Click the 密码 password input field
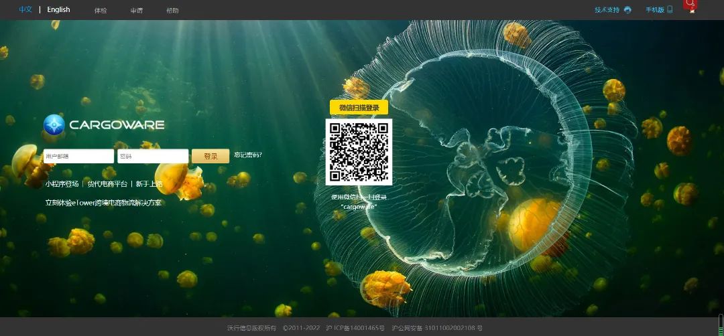Viewport: 724px width, 336px height. (x=152, y=157)
